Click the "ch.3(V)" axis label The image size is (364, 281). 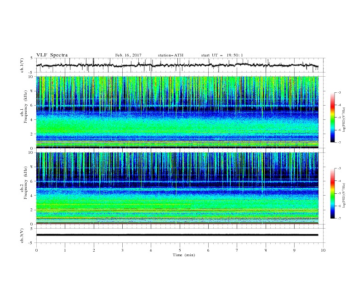[x=22, y=236]
